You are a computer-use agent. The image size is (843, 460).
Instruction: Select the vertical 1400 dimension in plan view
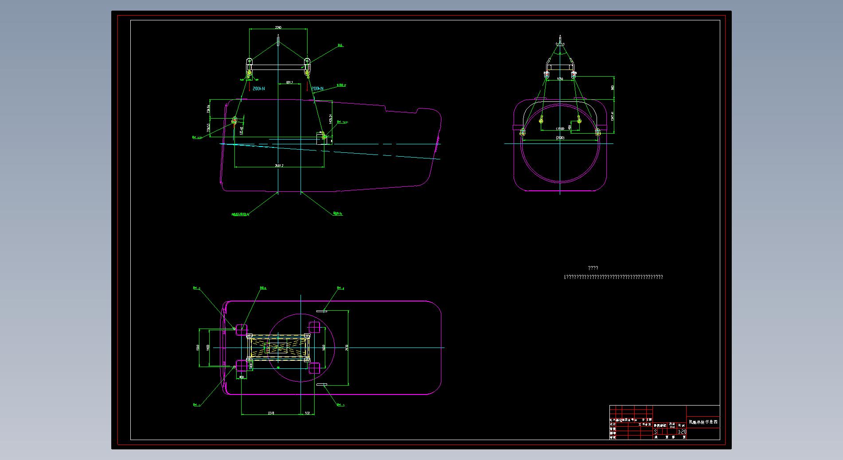click(x=208, y=348)
